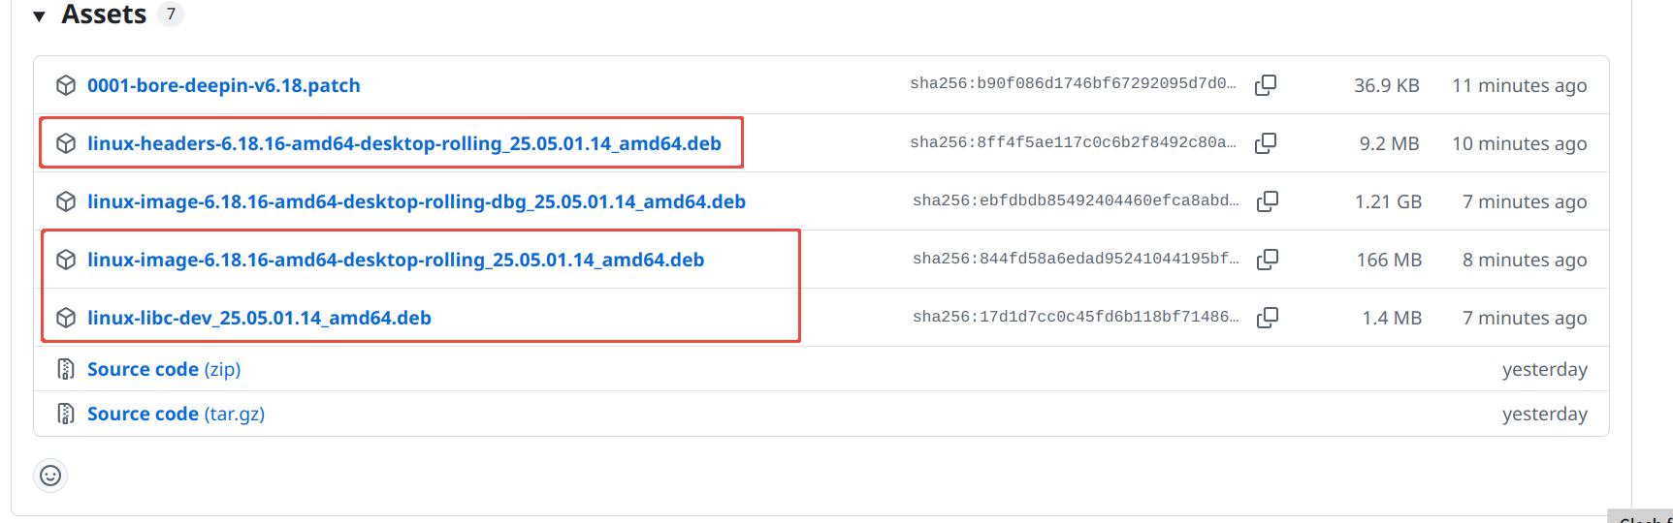Click file icon beside Source code (tar.gz)
Screen dimensions: 1673x523
click(x=66, y=414)
